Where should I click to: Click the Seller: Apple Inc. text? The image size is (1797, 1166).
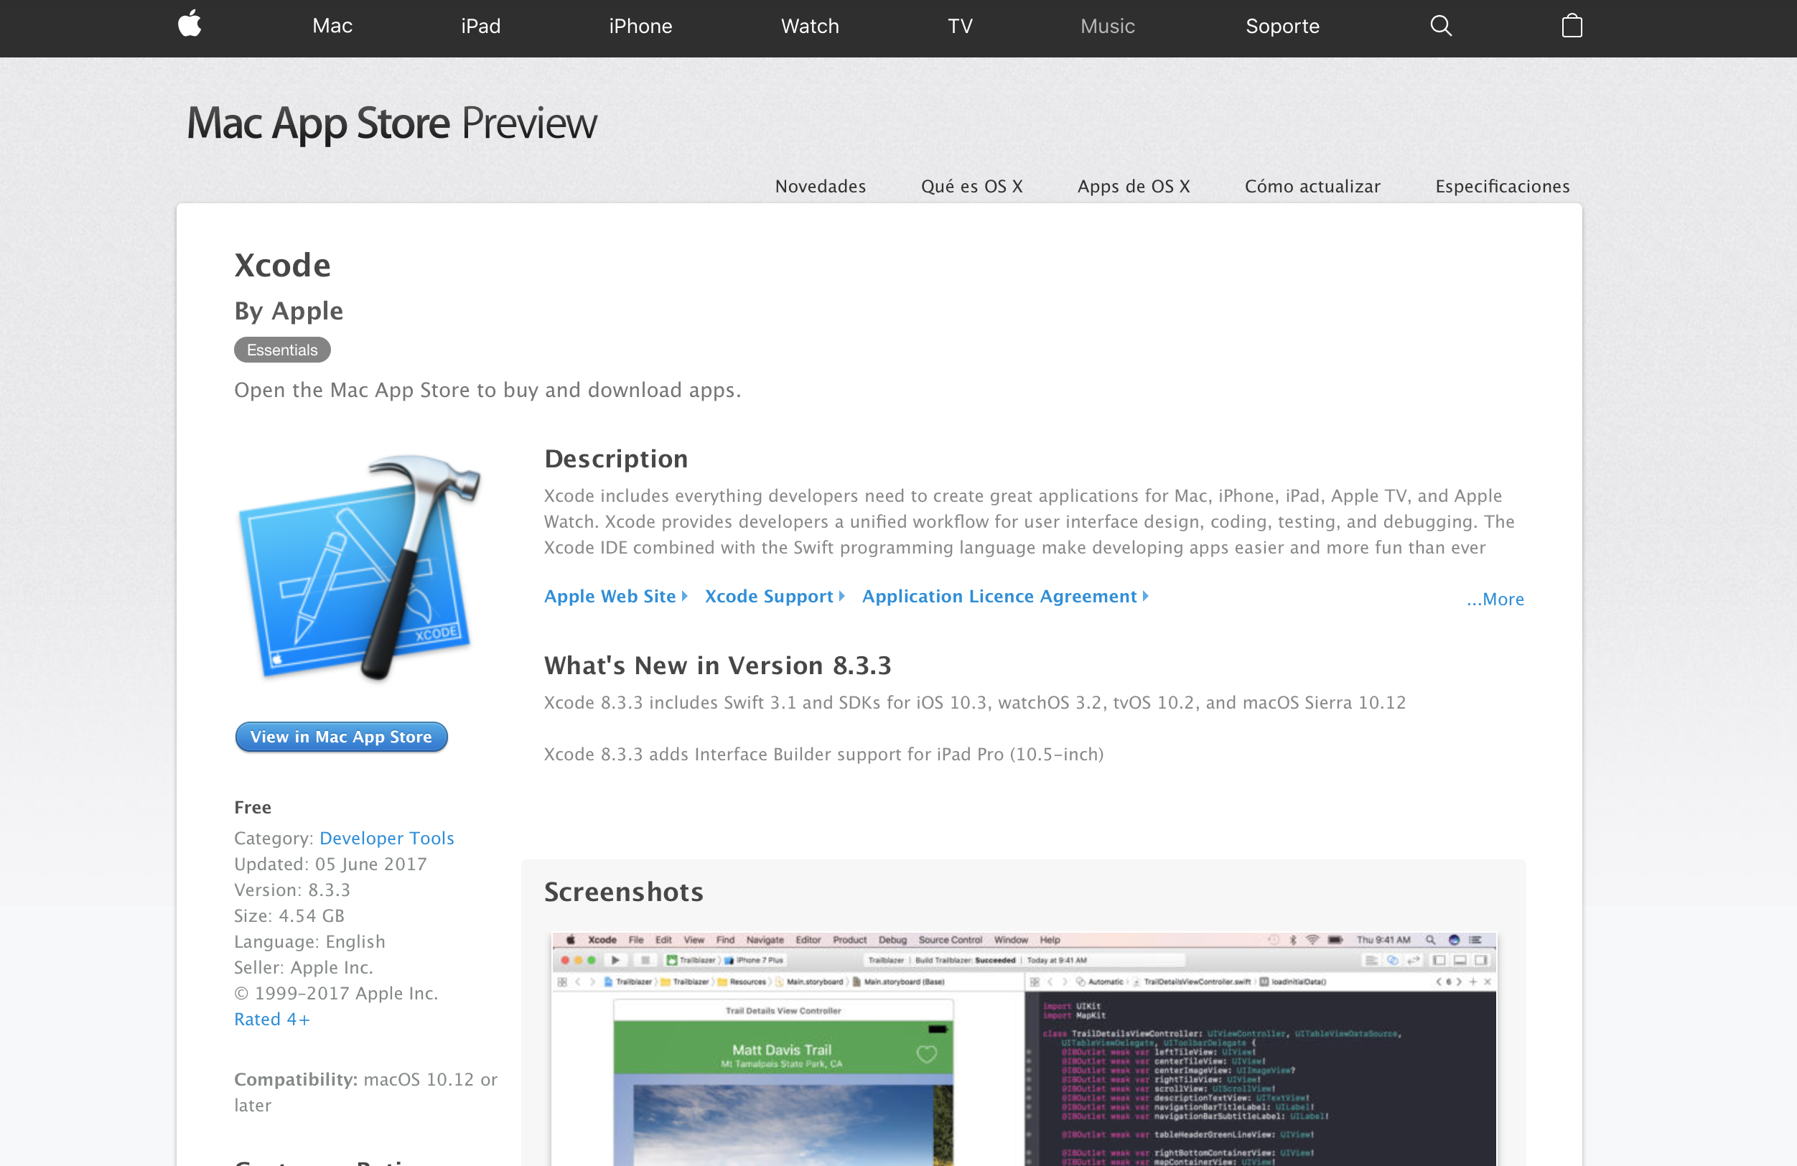pos(304,966)
